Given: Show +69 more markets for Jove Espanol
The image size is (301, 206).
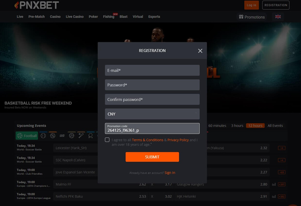Looking at the screenshot, I should point(281,172).
